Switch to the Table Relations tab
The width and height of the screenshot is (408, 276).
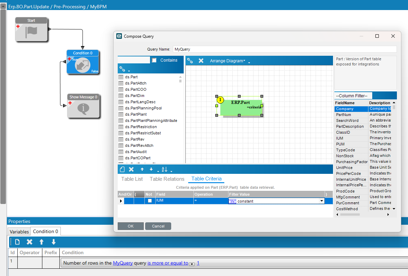coord(167,179)
